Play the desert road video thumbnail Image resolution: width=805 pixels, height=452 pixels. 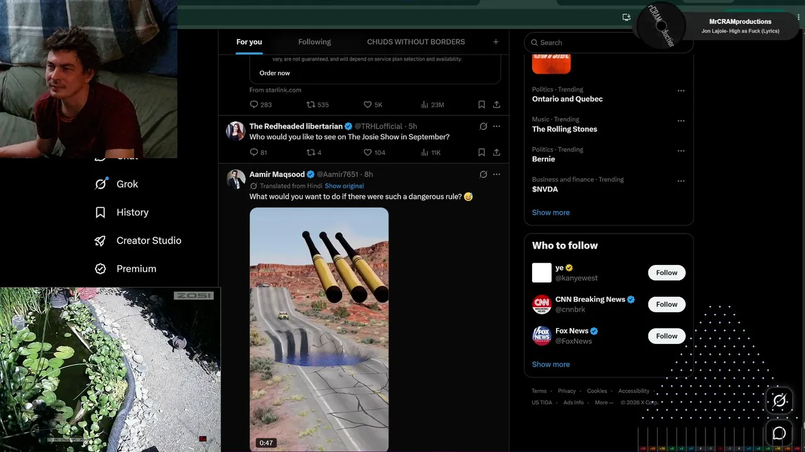click(x=319, y=330)
